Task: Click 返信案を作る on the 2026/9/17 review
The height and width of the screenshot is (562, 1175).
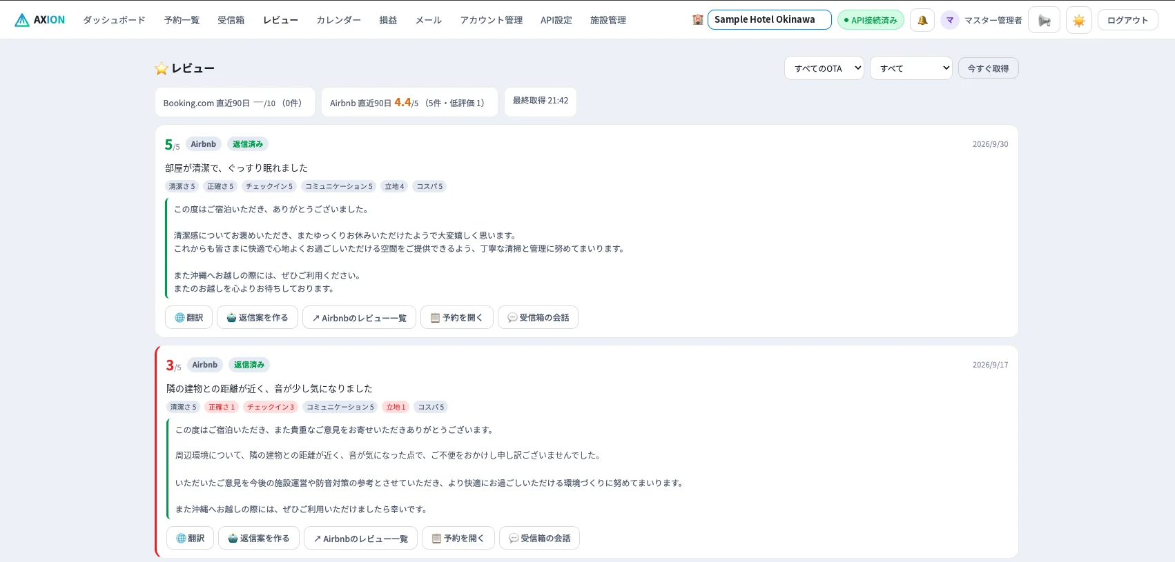Action: (259, 539)
